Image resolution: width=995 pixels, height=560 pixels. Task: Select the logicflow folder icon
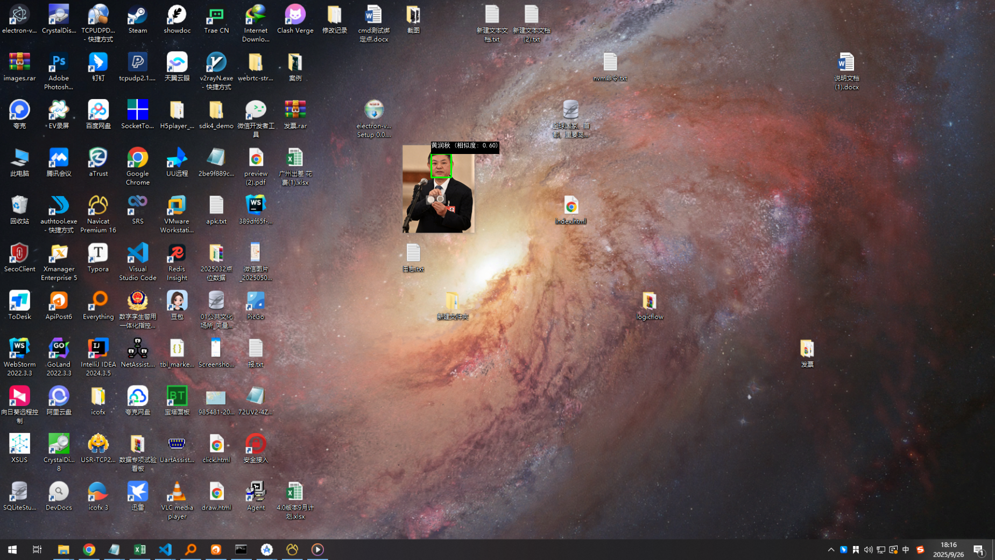tap(650, 302)
